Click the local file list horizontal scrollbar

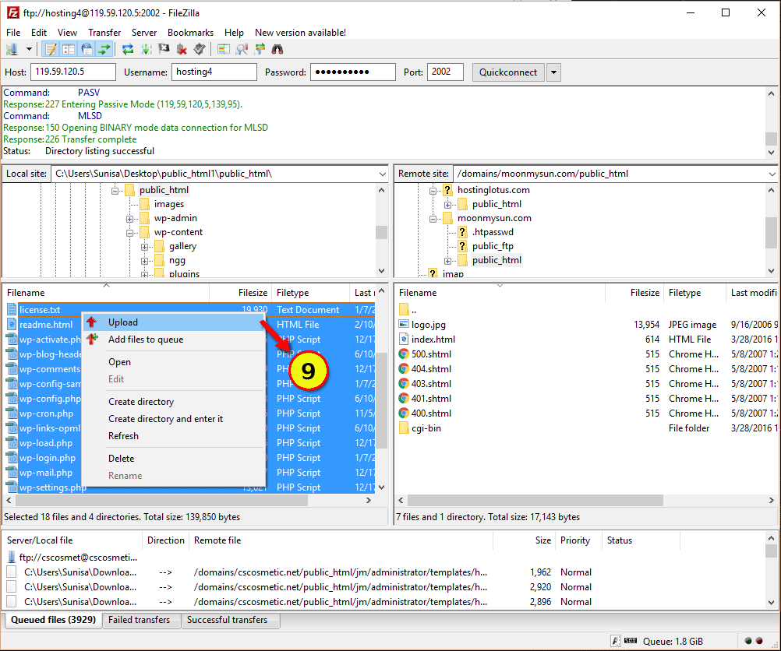(161, 500)
